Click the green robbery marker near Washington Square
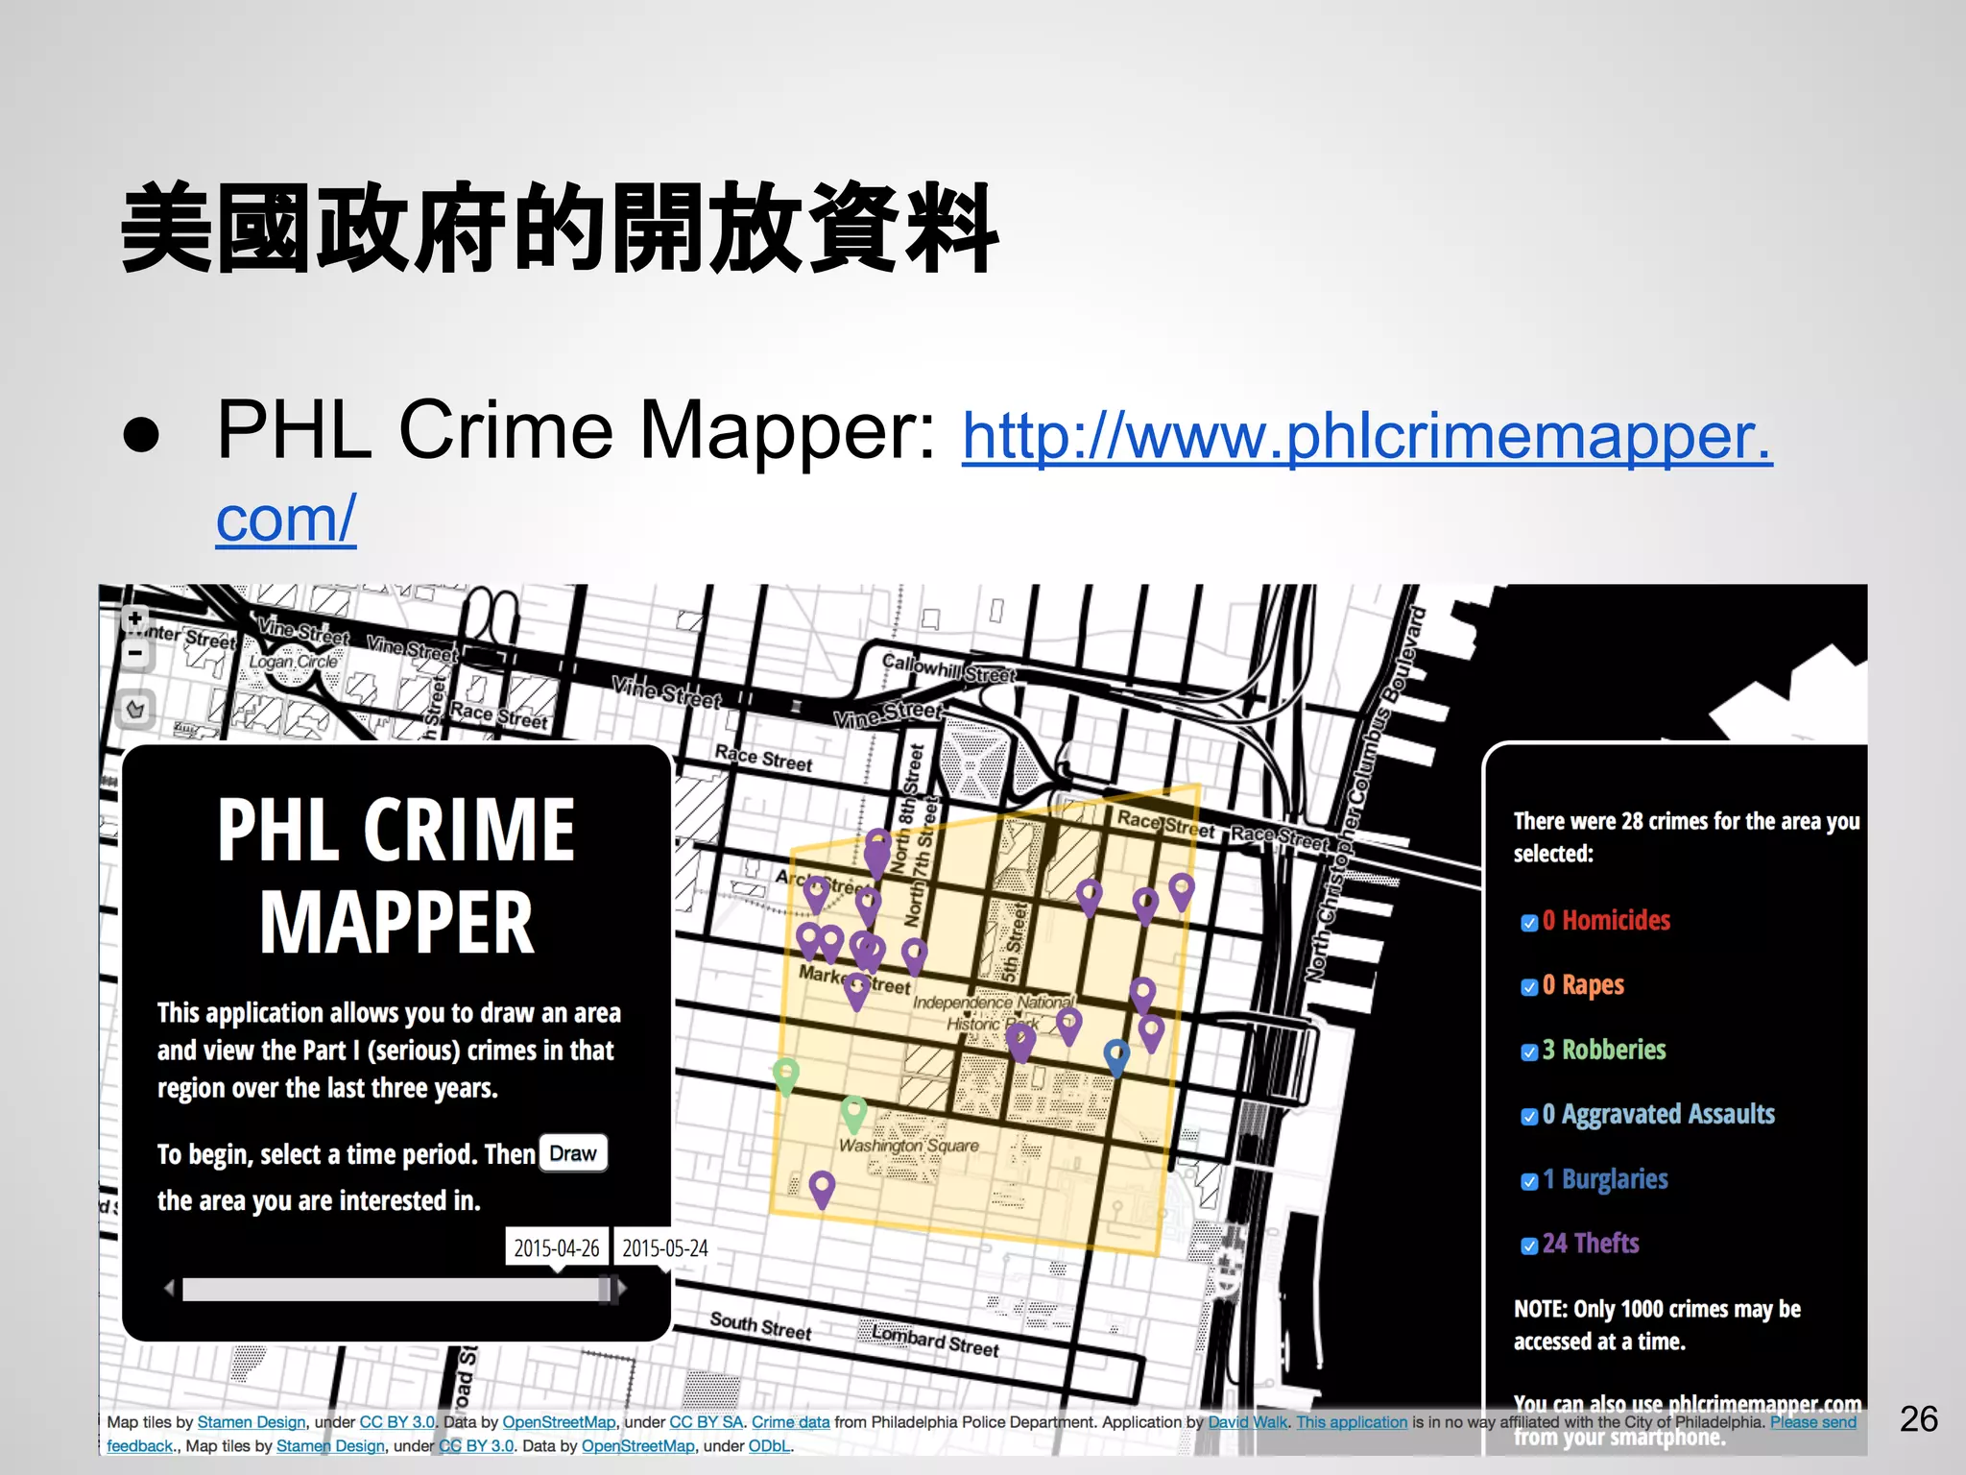Viewport: 1966px width, 1475px height. 853,1115
